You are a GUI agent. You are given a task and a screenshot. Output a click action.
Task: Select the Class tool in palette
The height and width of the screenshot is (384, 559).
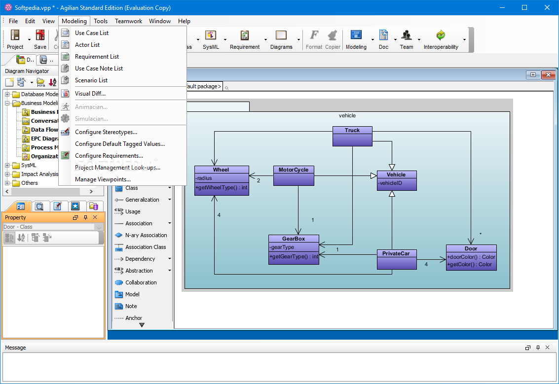click(131, 188)
